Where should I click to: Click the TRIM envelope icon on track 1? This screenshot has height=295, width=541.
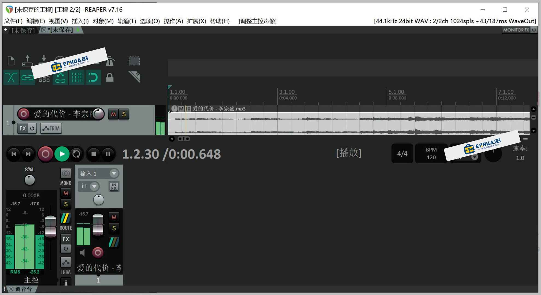51,128
